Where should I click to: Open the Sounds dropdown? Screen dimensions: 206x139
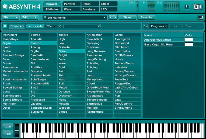pyautogui.click(x=17, y=26)
